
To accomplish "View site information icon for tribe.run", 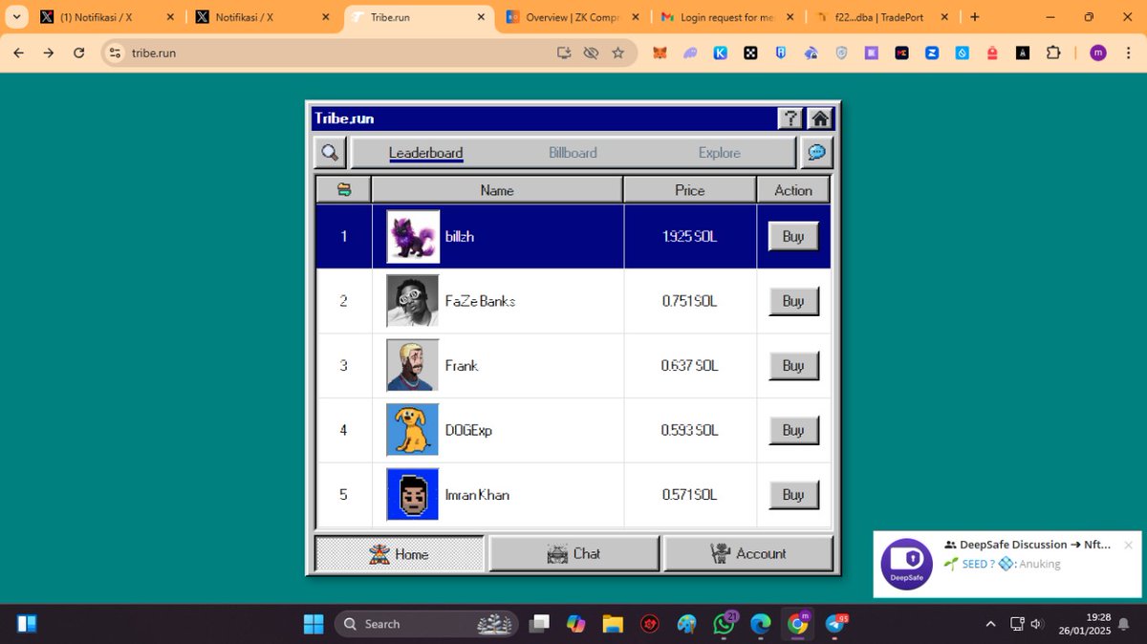I will pos(116,54).
